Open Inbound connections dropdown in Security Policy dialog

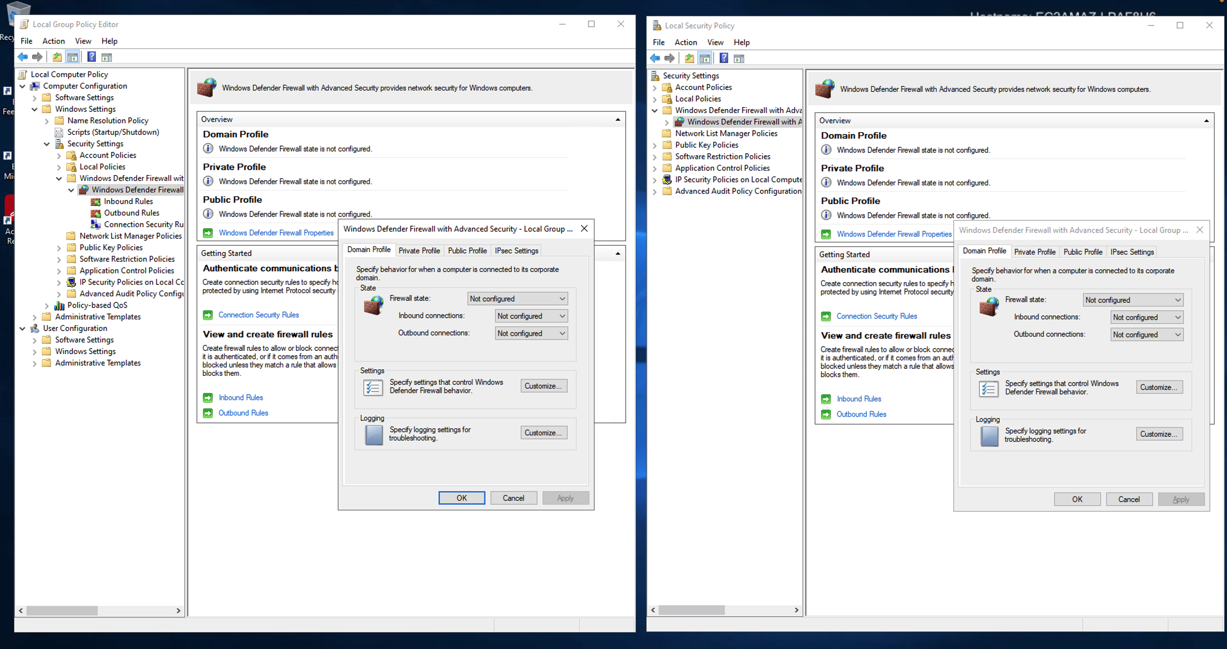click(x=1146, y=317)
